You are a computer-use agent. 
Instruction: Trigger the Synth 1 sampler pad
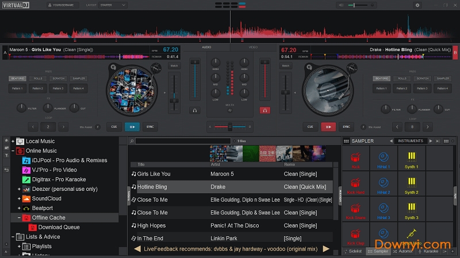[x=411, y=158]
